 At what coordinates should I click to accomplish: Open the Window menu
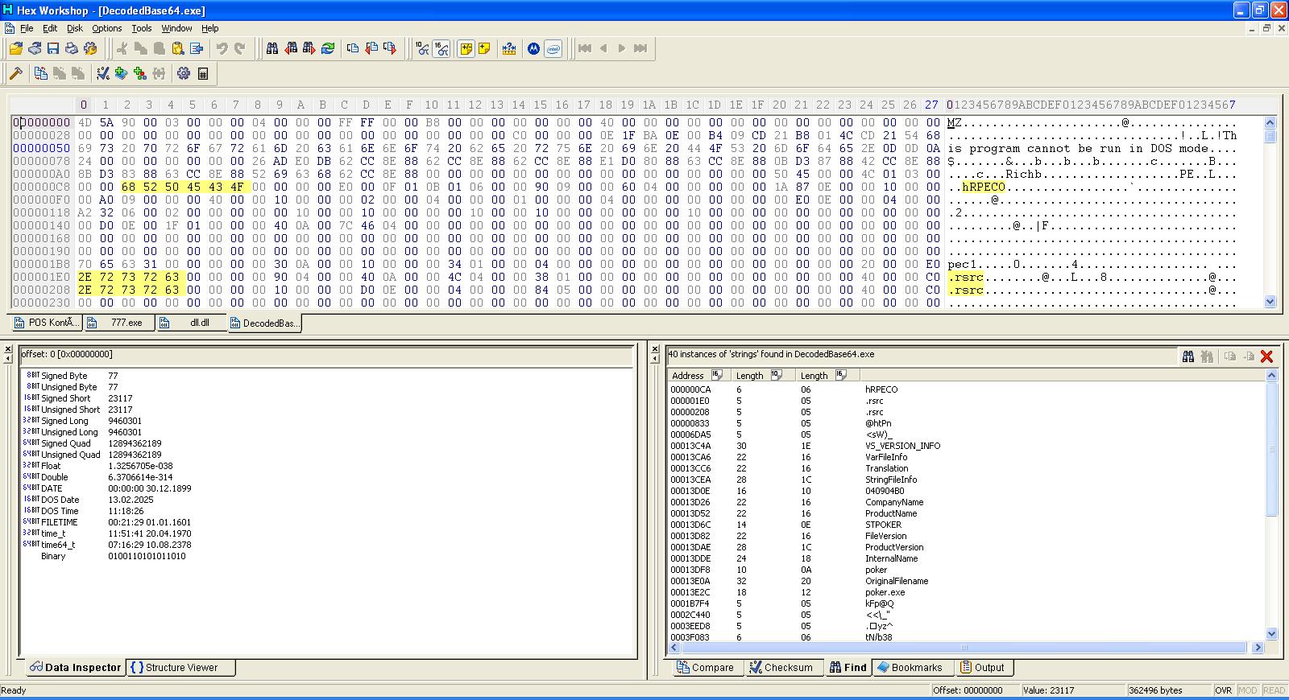coord(176,28)
